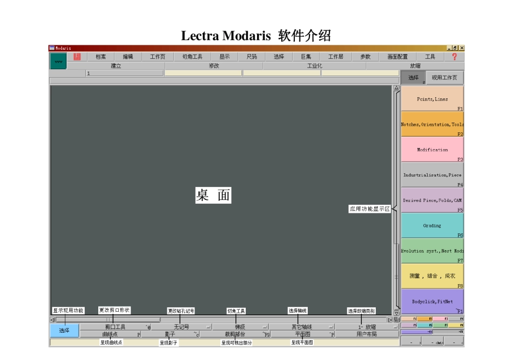Image resolution: width=513 pixels, height=363 pixels.
Task: Open the Industrialisation, Piece F4 panel
Action: pos(432,175)
